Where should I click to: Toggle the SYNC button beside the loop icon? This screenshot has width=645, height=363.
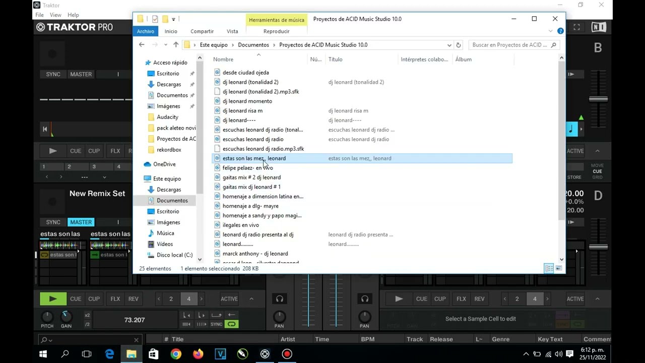pos(216,324)
